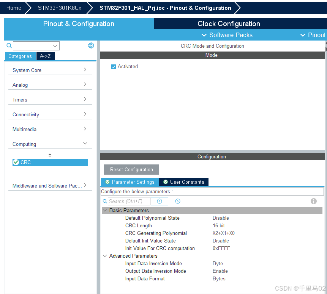Open the Software Packs dropdown menu

[x=227, y=35]
